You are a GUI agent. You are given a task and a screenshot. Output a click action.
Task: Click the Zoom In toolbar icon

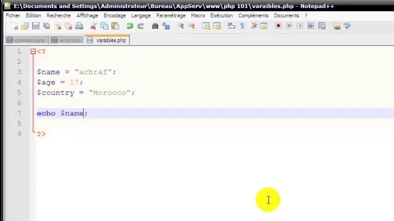coord(180,26)
